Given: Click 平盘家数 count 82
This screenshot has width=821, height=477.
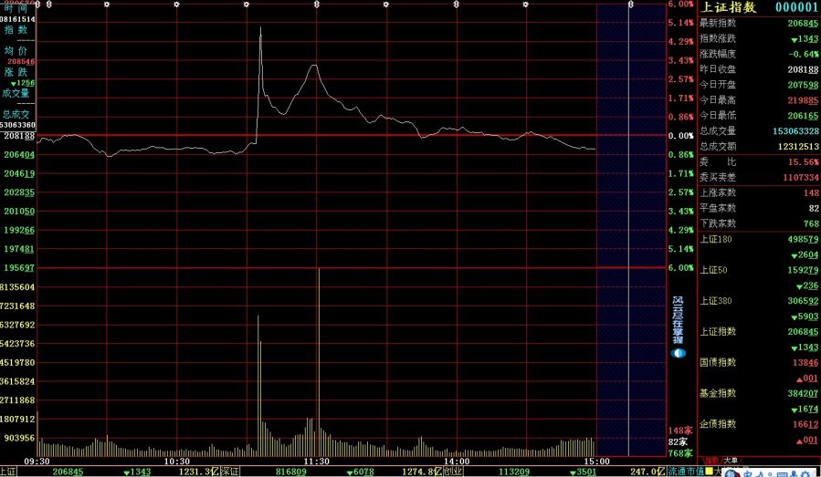Looking at the screenshot, I should tap(813, 208).
